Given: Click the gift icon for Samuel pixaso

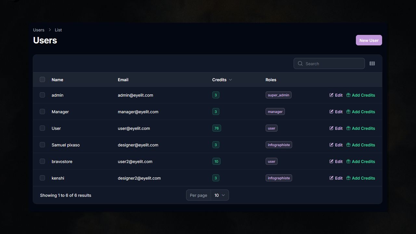Looking at the screenshot, I should tap(348, 145).
